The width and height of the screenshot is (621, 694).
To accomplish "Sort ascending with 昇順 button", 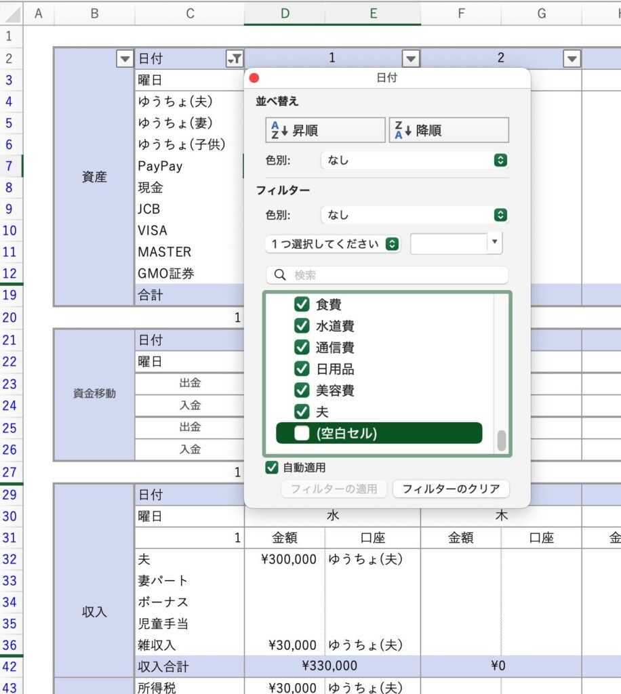I will pos(325,130).
